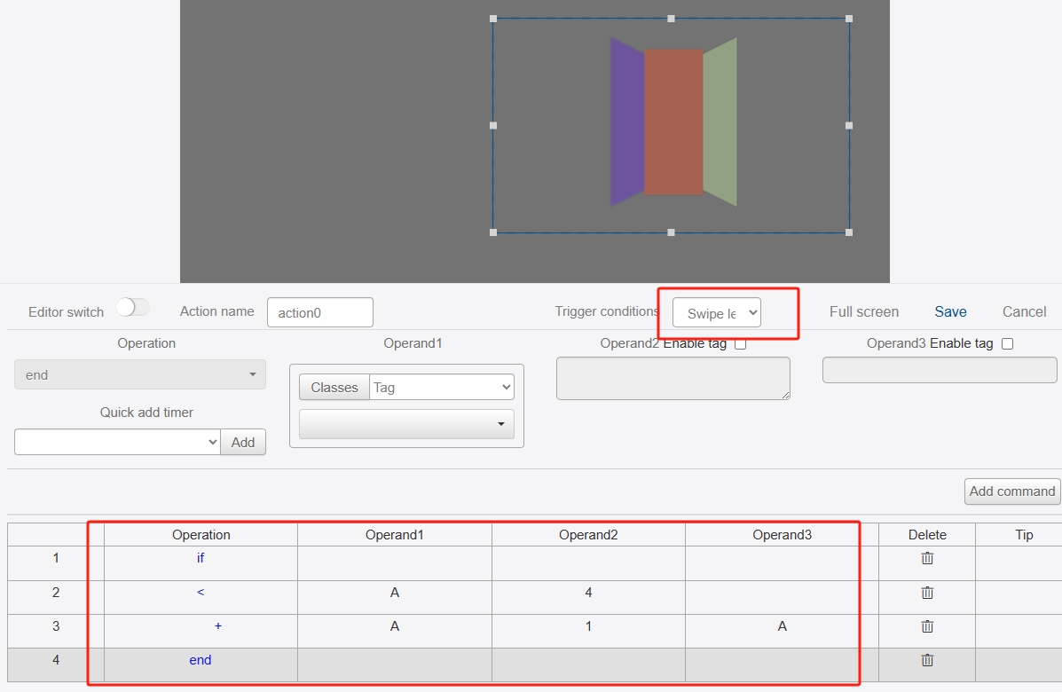This screenshot has height=692, width=1062.
Task: Enable tag for Operand2
Action: [x=740, y=344]
